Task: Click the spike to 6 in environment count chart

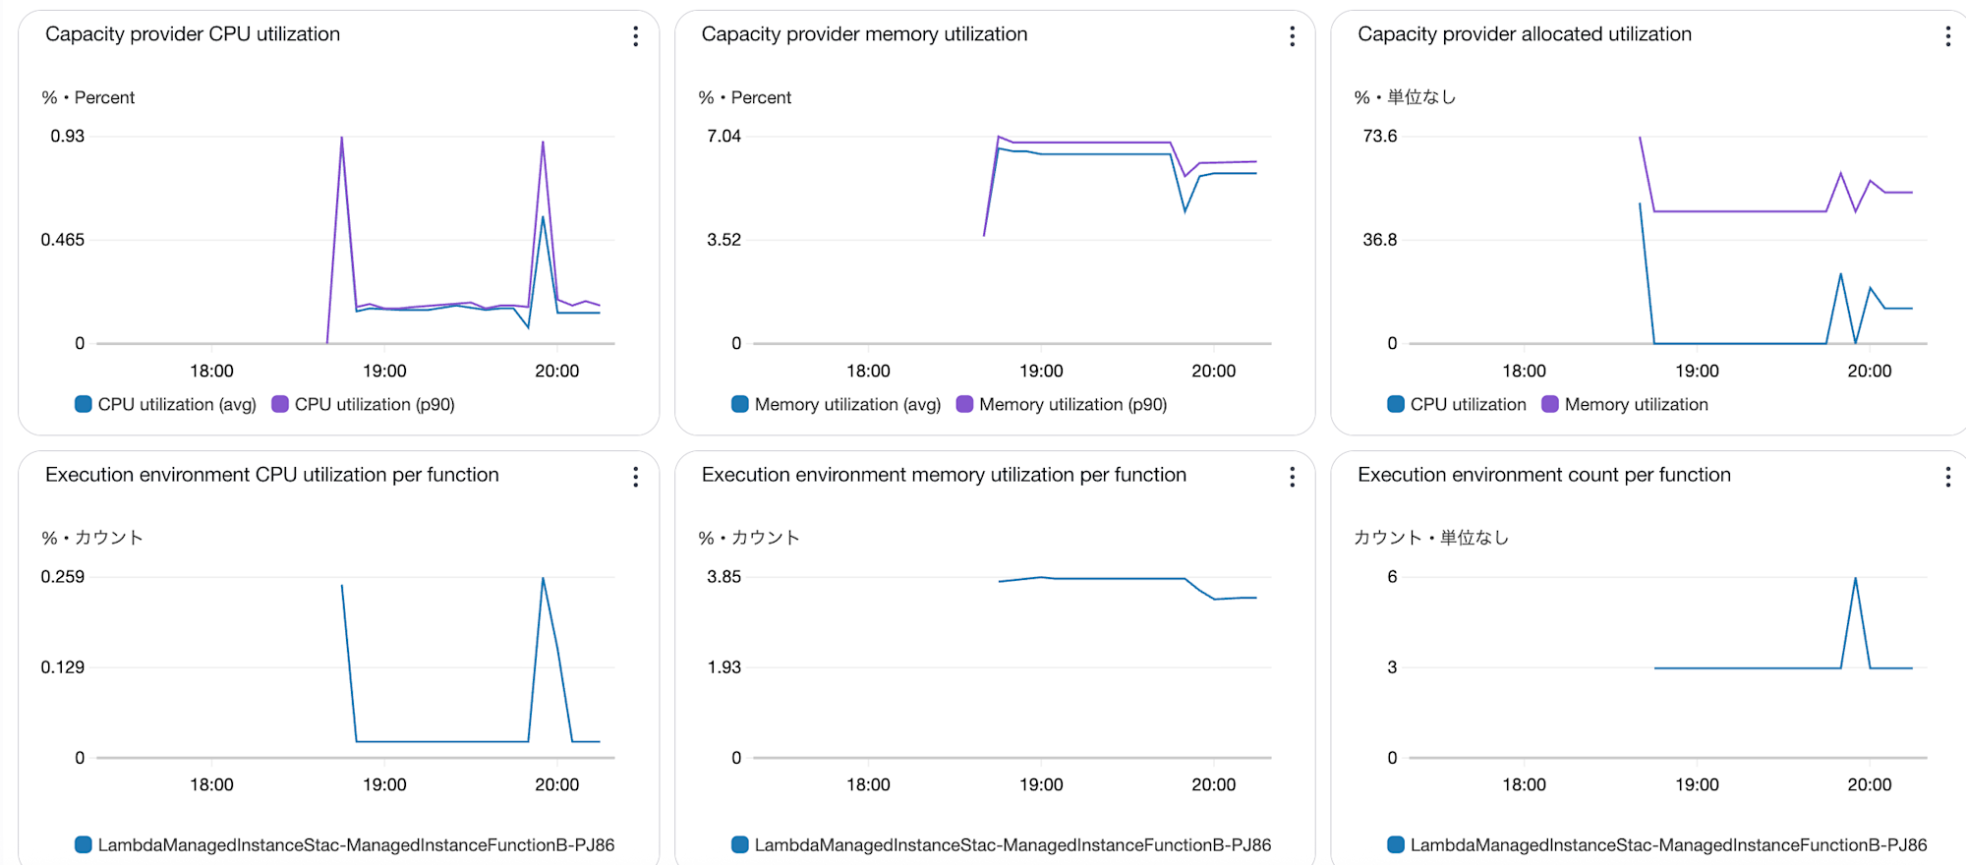Action: 1855,580
